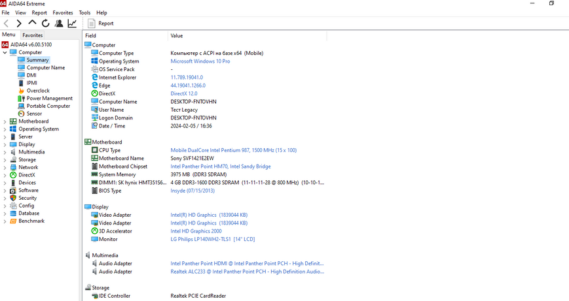Click the Power Management battery icon
Image resolution: width=569 pixels, height=301 pixels.
pos(21,99)
